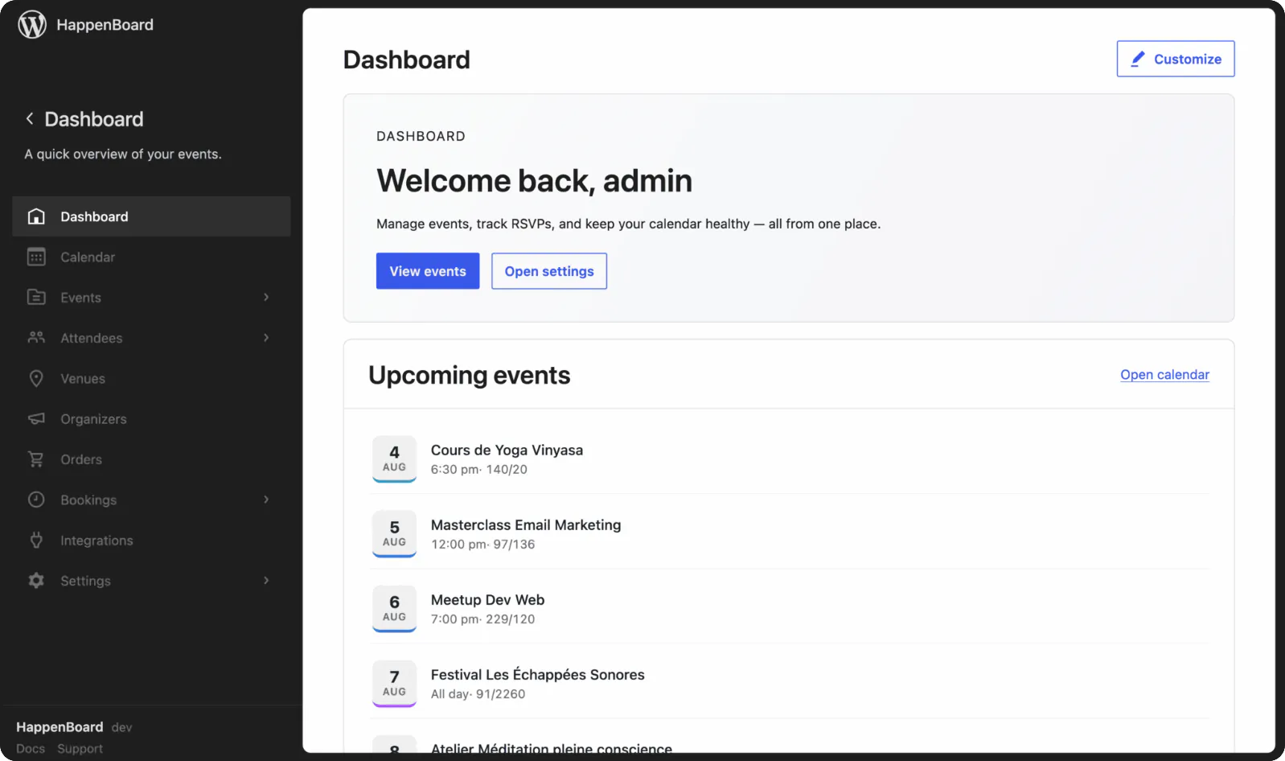Click the 7 AUG date badge
Viewport: 1285px width, 761px height.
pyautogui.click(x=394, y=683)
